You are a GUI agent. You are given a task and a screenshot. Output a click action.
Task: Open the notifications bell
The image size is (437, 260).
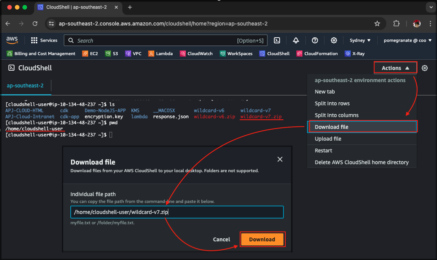(296, 40)
